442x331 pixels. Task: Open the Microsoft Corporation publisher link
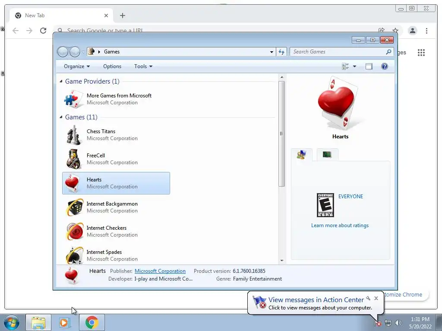[x=160, y=271]
